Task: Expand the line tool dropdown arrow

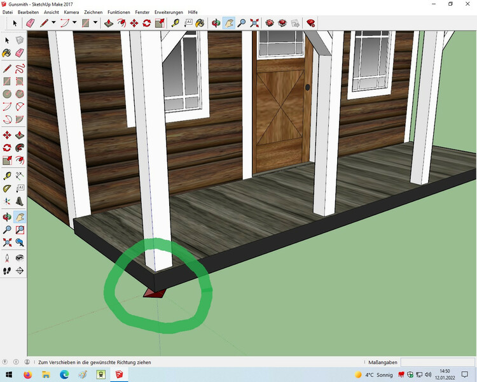Action: click(x=54, y=23)
